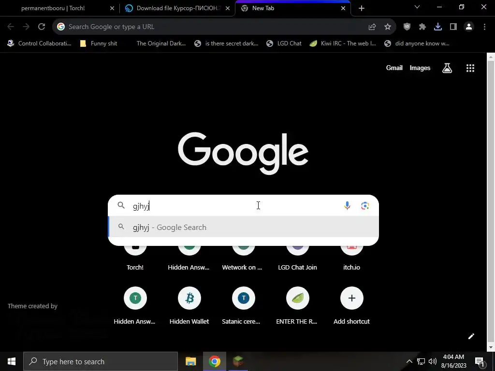Image resolution: width=495 pixels, height=371 pixels.
Task: Open the volume speaker tray icon
Action: (x=433, y=361)
